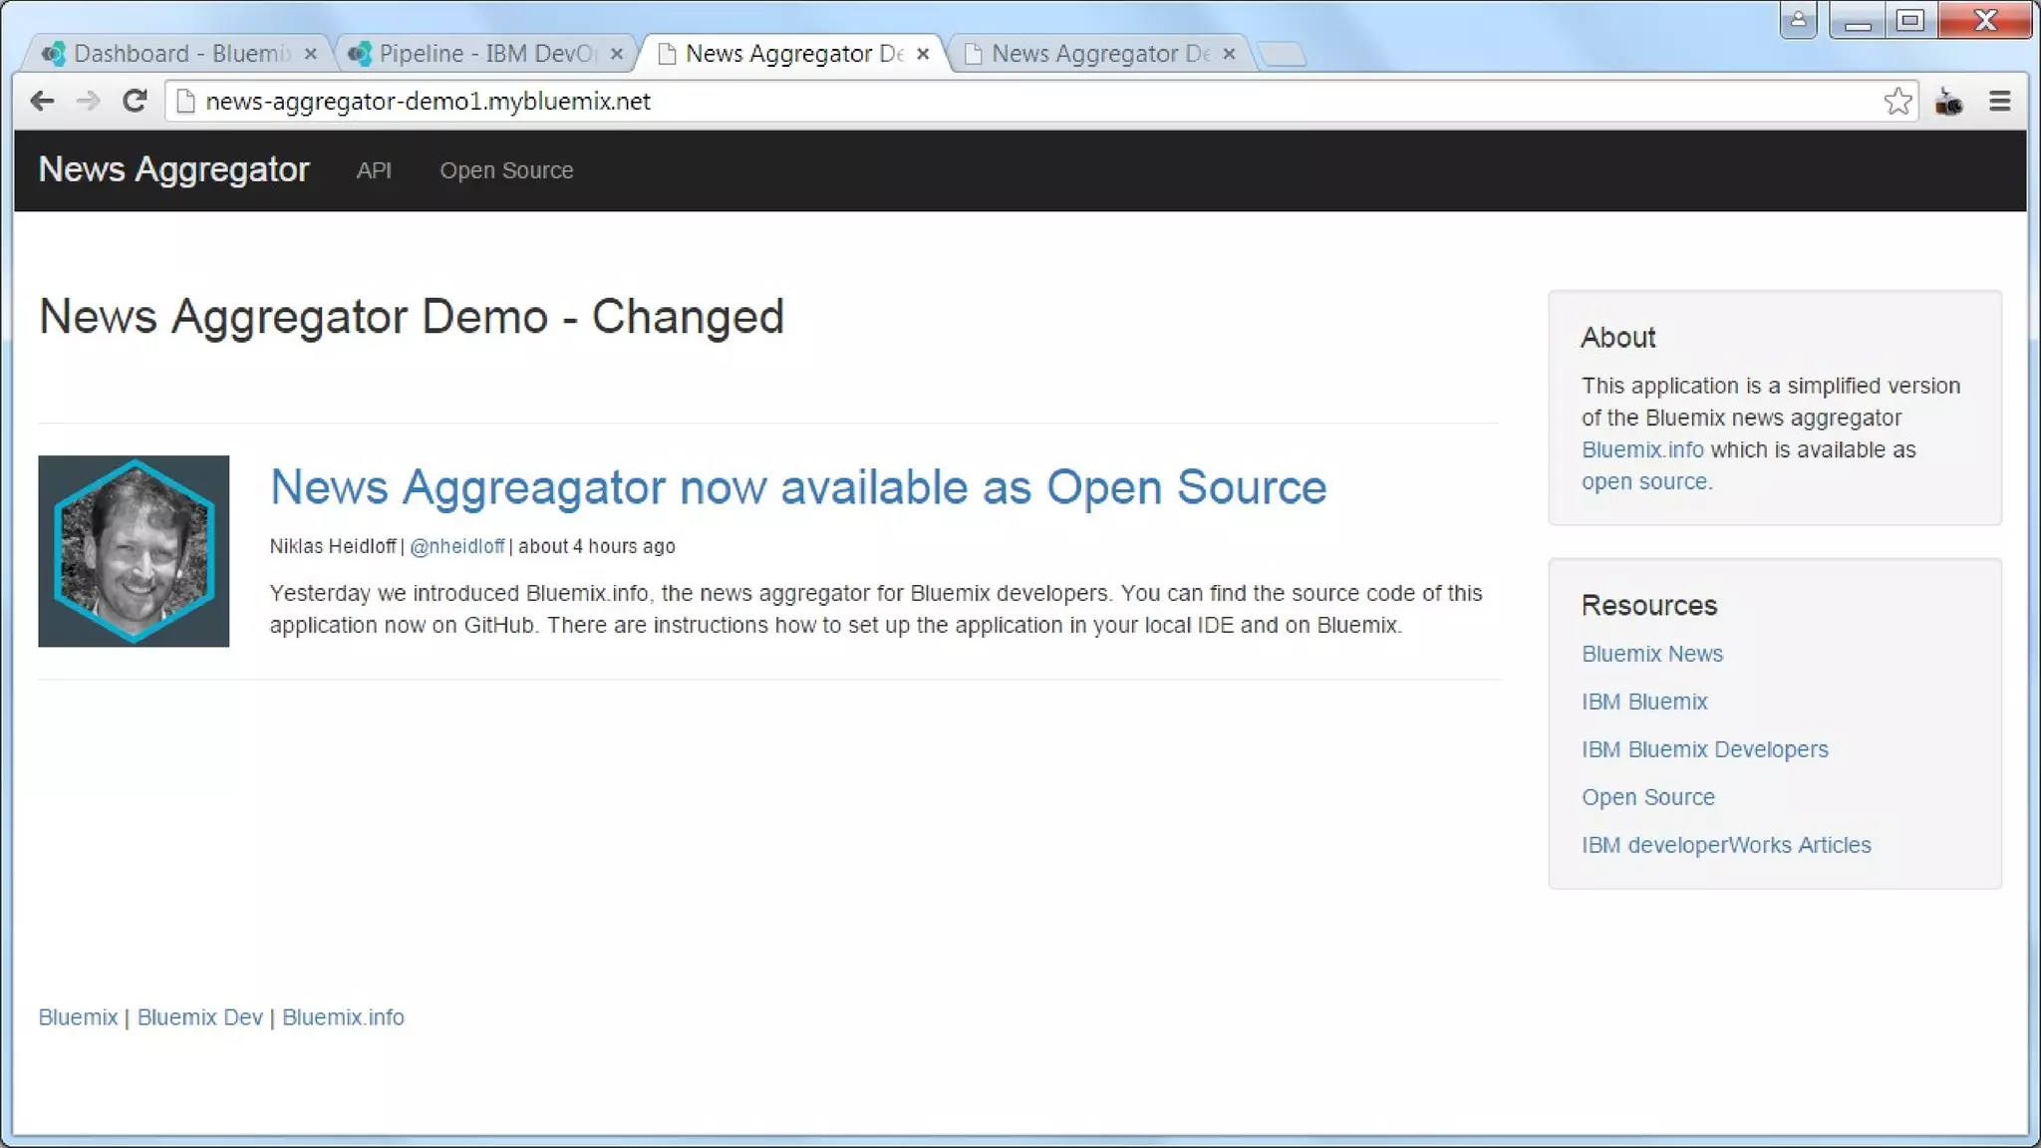Reload the page with refresh icon

coord(135,101)
